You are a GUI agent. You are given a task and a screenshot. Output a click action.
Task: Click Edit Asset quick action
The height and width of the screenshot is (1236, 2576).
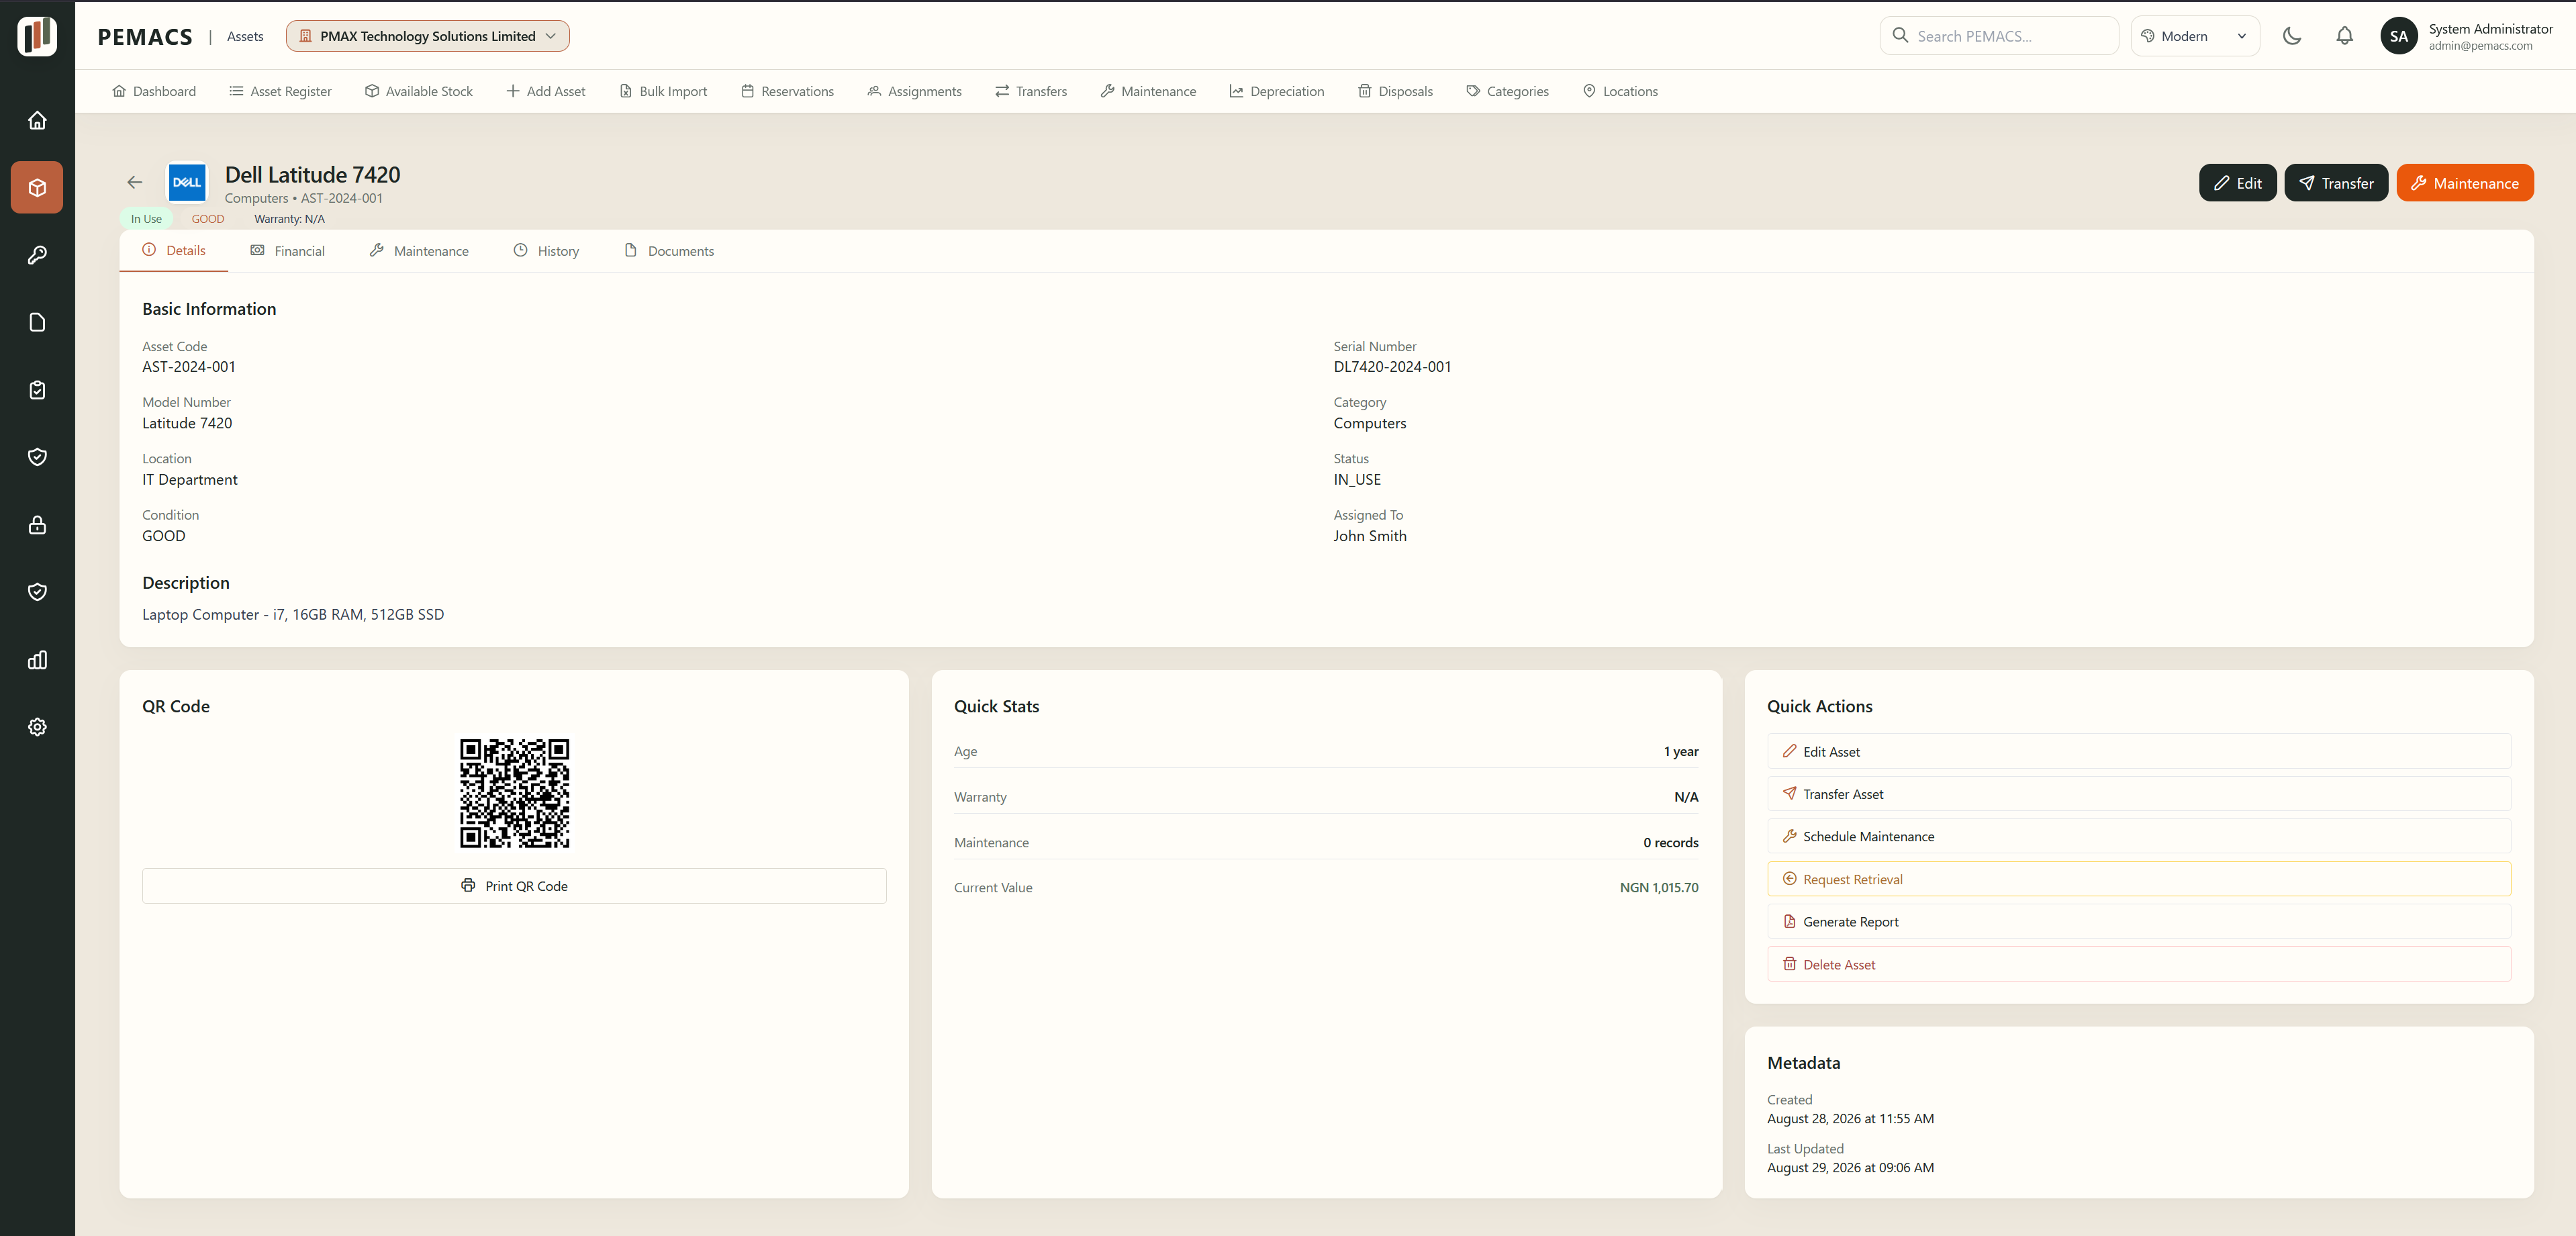[x=2138, y=751]
